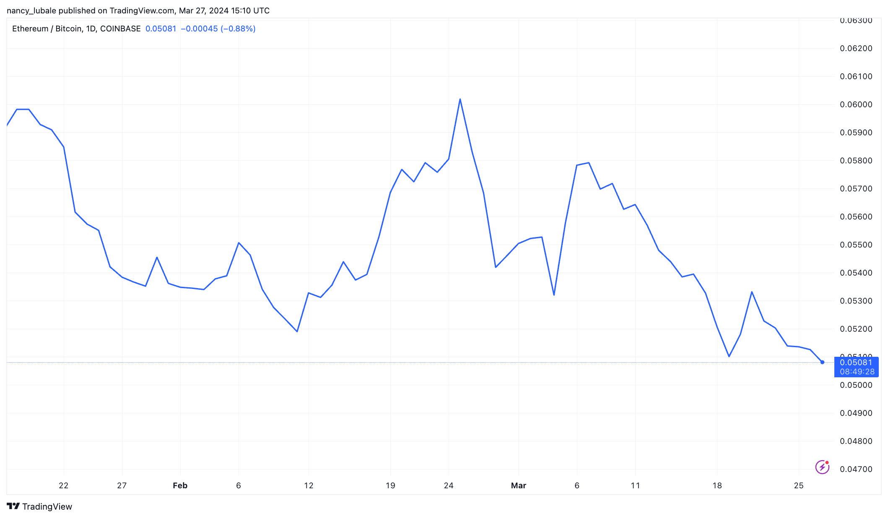Click the 0.04700 price scale label
Viewport: 888px width, 518px height.
coord(856,469)
